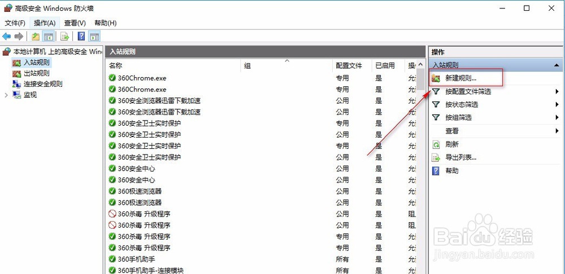Click green check icon of first 360安全中心 rule
Viewport: 565px width, 274px height.
(x=112, y=169)
